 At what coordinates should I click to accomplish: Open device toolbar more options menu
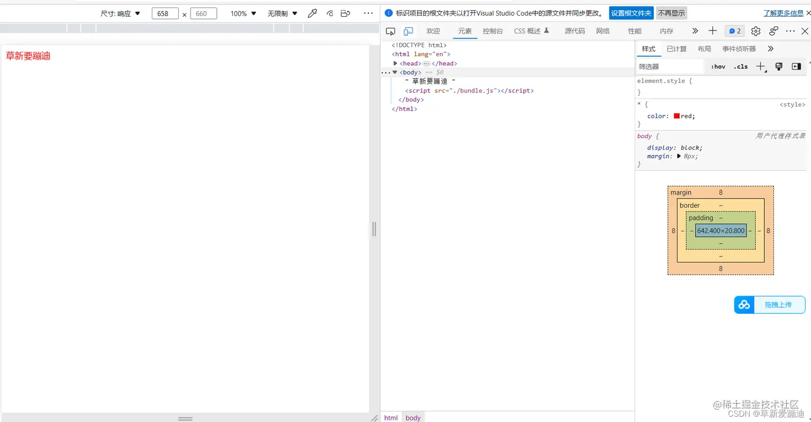pos(368,13)
